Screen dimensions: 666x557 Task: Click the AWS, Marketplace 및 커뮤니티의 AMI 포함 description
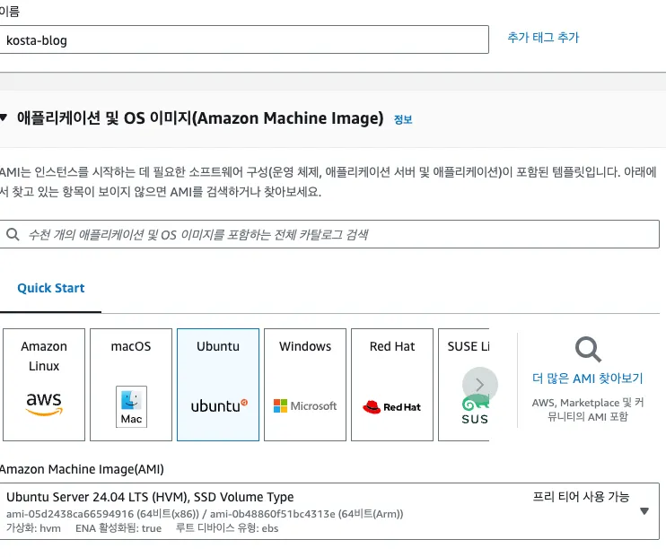coord(588,409)
